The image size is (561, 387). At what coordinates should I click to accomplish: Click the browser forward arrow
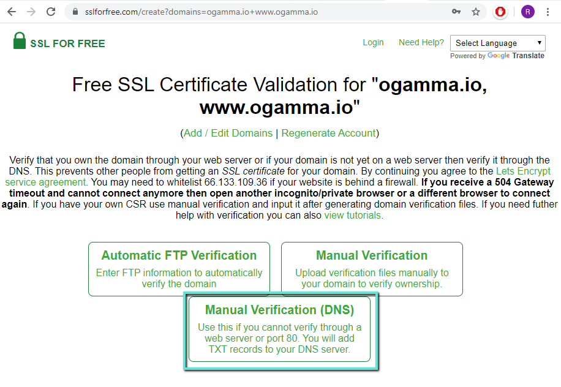tap(31, 12)
